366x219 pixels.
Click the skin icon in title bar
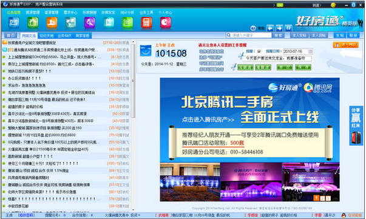point(353,5)
